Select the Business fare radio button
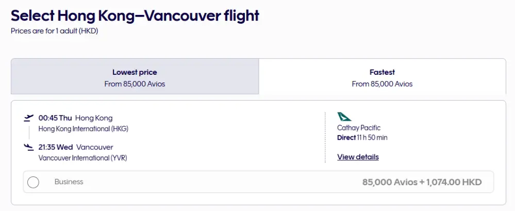The width and height of the screenshot is (515, 211). 33,182
